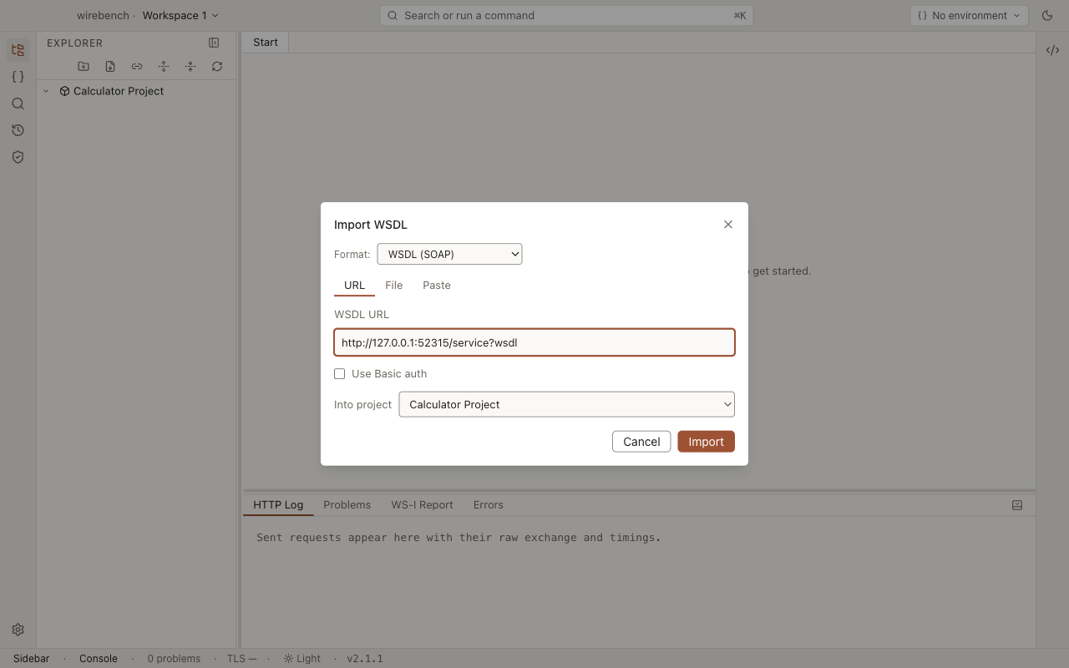The image size is (1069, 668).
Task: Click the Search or run a command box
Action: tap(566, 15)
